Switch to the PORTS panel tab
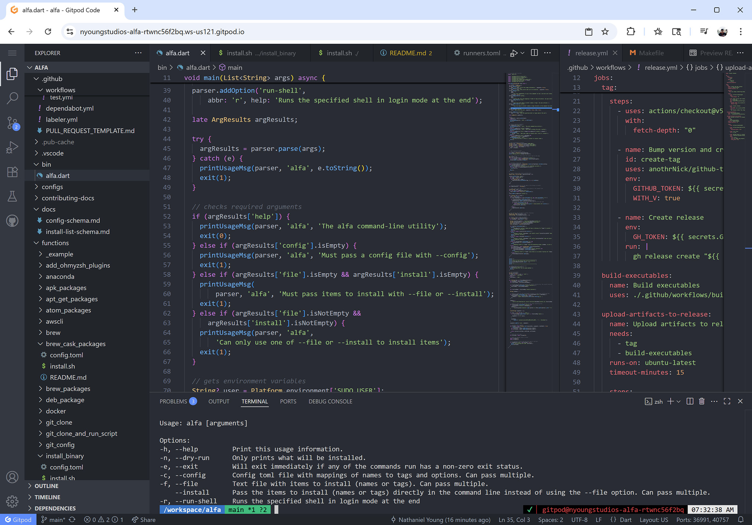Screen dimensions: 752x525 coord(288,401)
